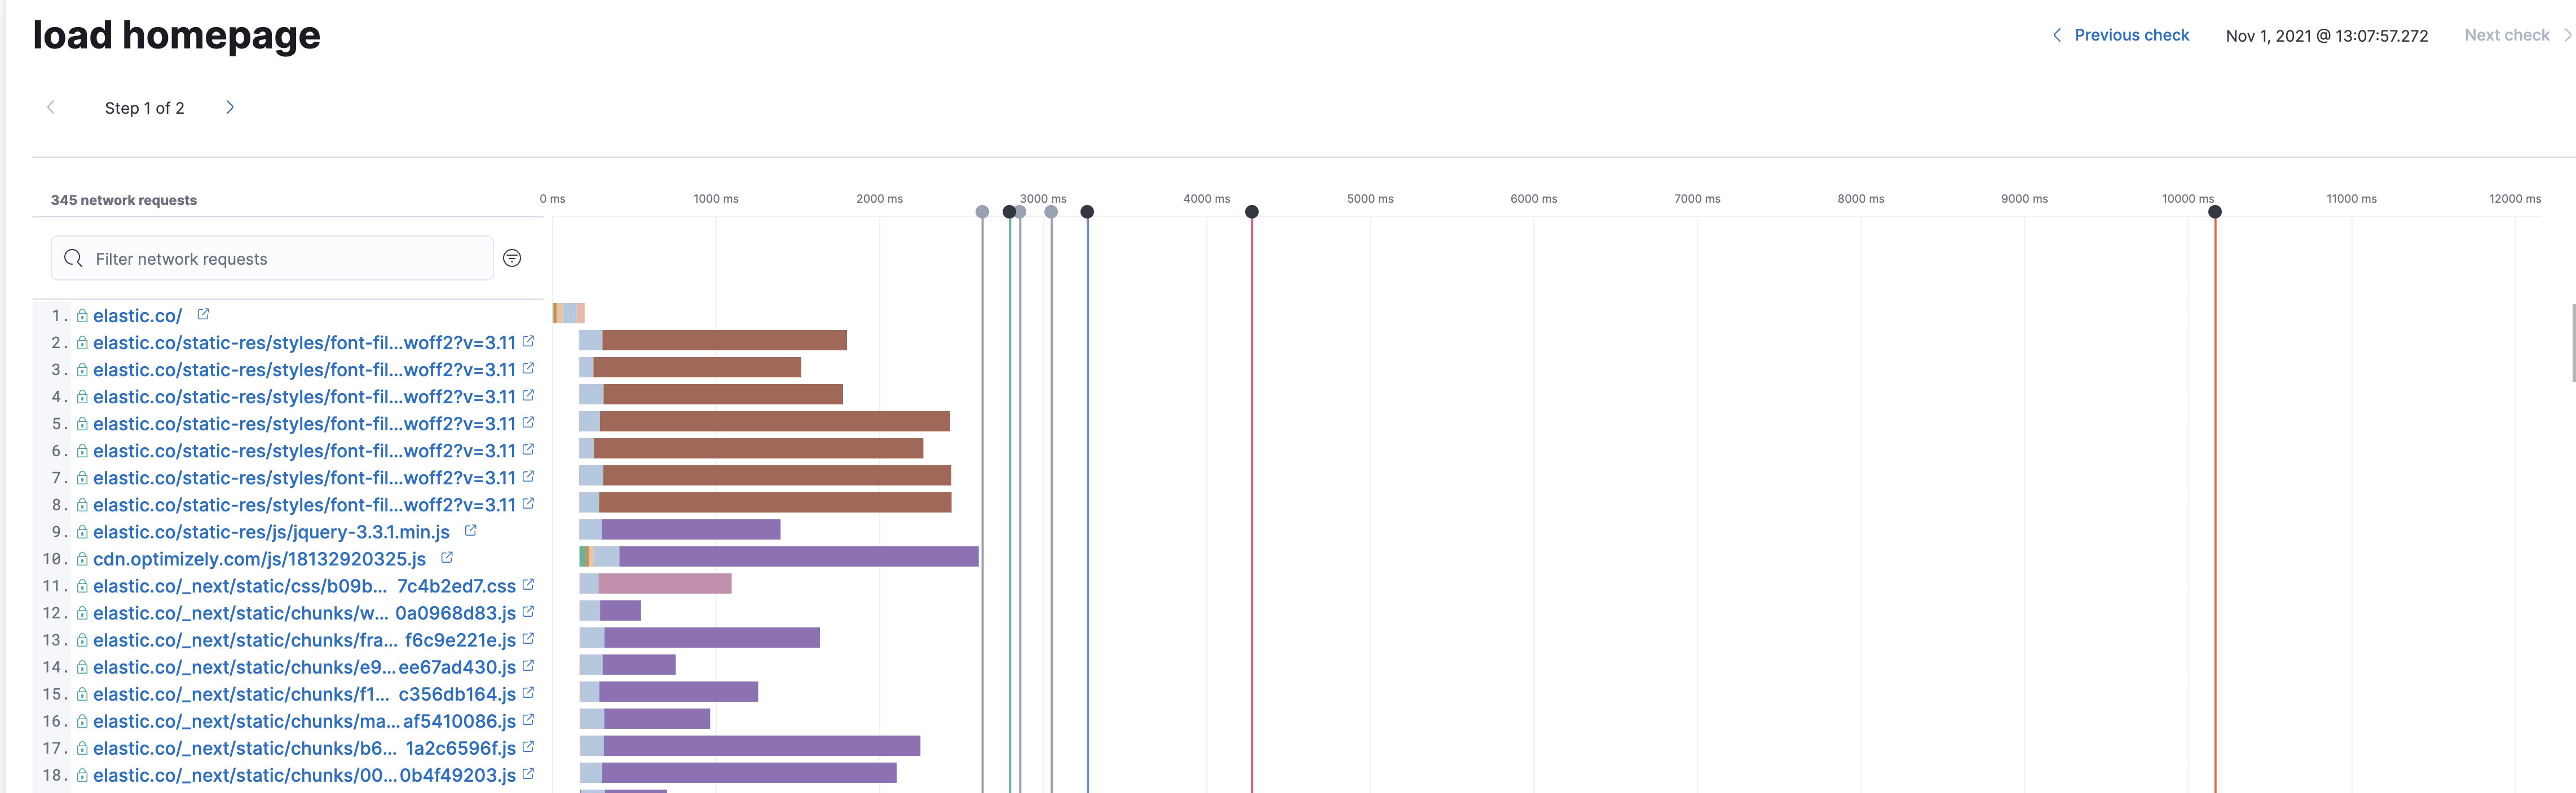Click the '12000 ms' axis label
The width and height of the screenshot is (2576, 793).
point(2515,199)
